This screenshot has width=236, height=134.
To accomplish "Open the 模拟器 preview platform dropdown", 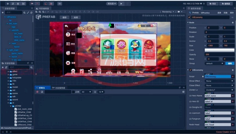I will [112, 4].
